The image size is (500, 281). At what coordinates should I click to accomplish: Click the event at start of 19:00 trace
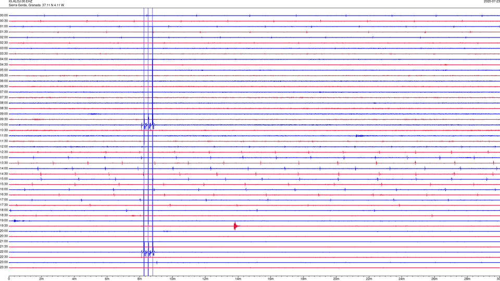[x=16, y=221]
